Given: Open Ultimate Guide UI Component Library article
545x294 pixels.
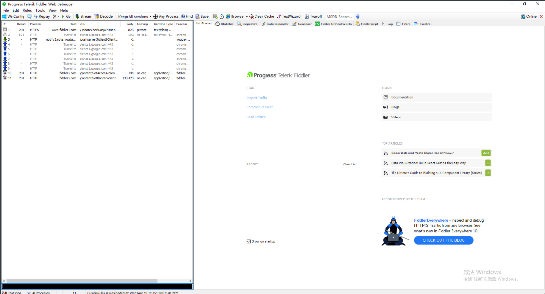Looking at the screenshot, I should pyautogui.click(x=437, y=173).
